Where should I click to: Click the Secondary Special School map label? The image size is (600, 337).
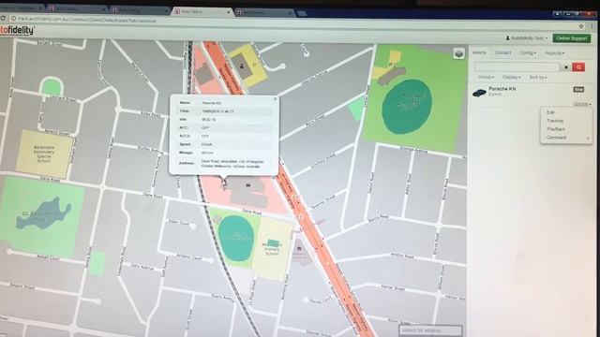[x=44, y=154]
